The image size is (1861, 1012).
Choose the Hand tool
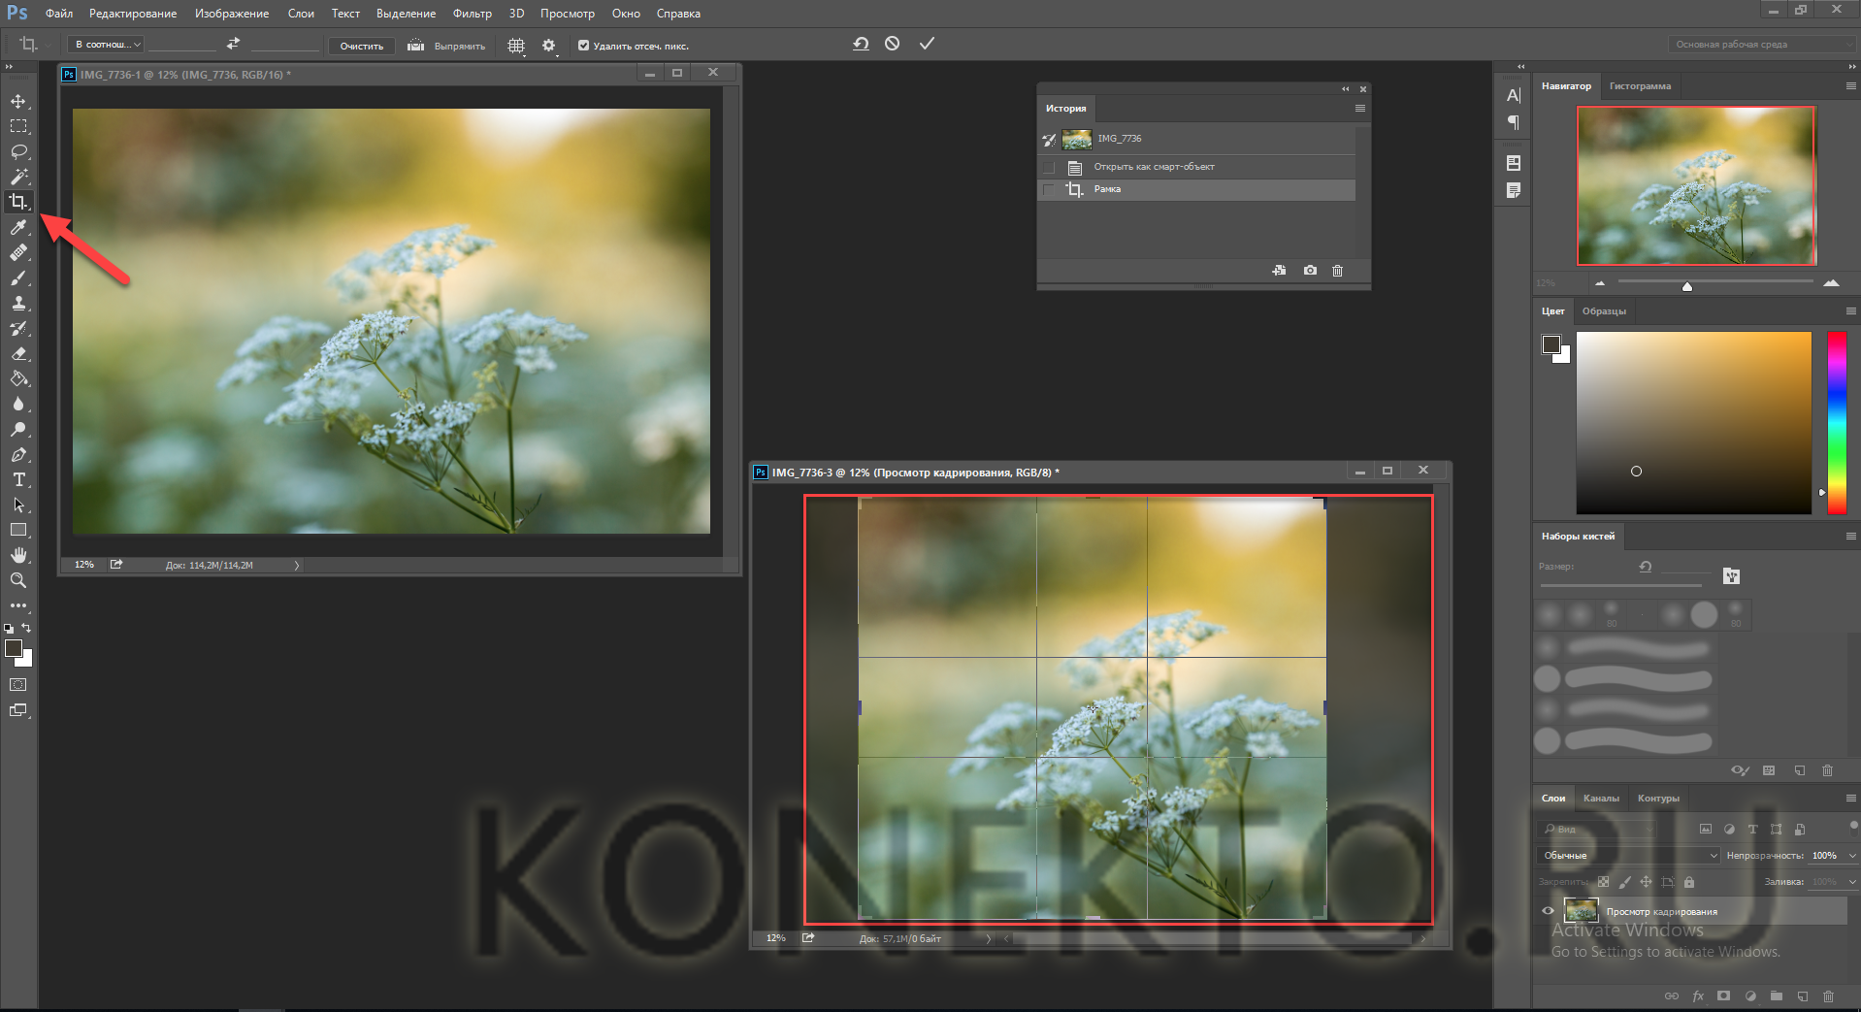[x=18, y=555]
